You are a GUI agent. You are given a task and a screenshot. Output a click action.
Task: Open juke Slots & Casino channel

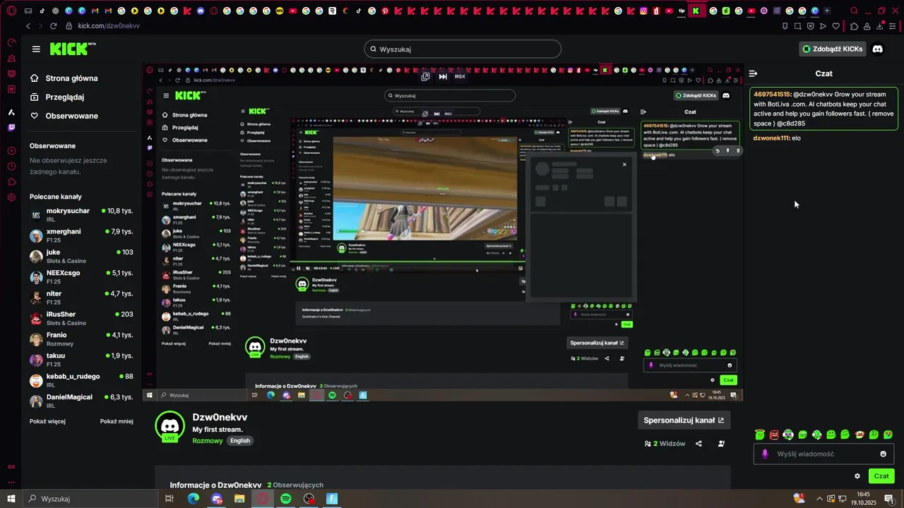pyautogui.click(x=81, y=256)
